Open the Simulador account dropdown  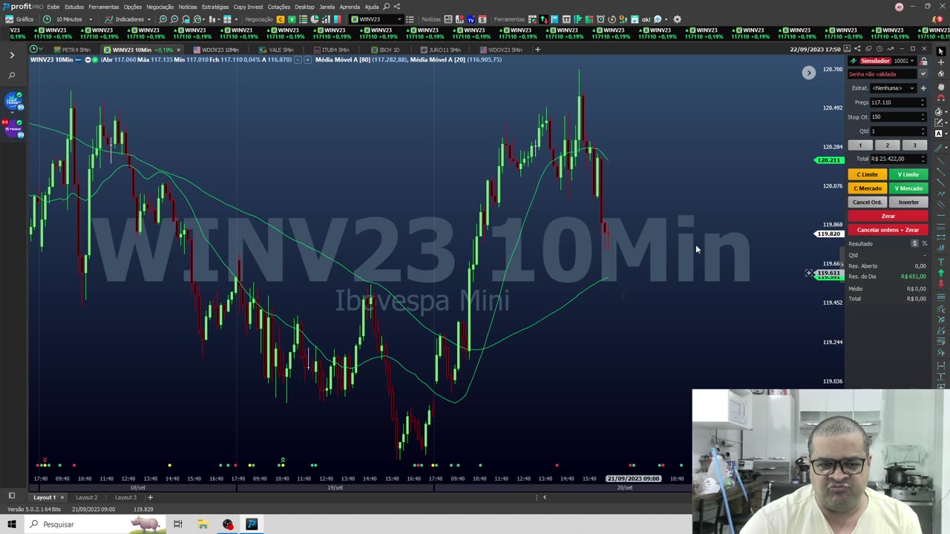(x=911, y=61)
